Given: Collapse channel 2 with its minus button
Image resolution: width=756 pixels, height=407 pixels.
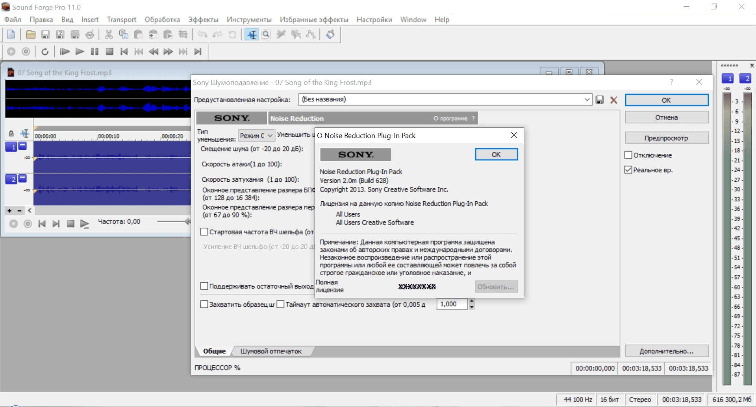Looking at the screenshot, I should point(22,178).
